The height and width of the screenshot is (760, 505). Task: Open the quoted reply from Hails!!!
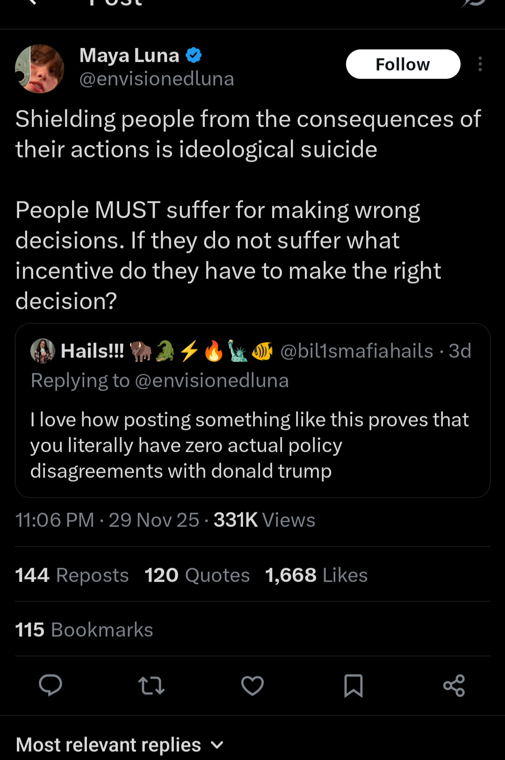coord(252,445)
